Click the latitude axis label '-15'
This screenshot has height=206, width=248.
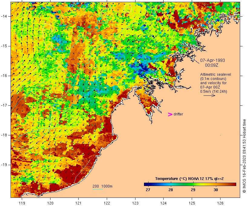tap(4, 46)
